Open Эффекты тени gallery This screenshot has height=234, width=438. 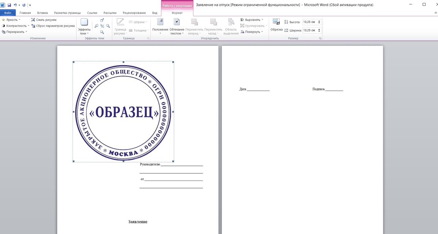84,27
